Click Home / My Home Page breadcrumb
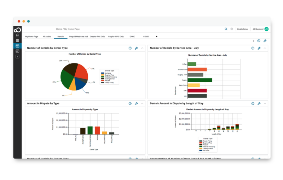The height and width of the screenshot is (180, 283). (68, 29)
